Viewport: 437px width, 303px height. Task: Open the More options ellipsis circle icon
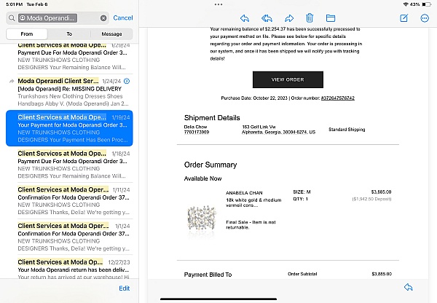click(425, 18)
